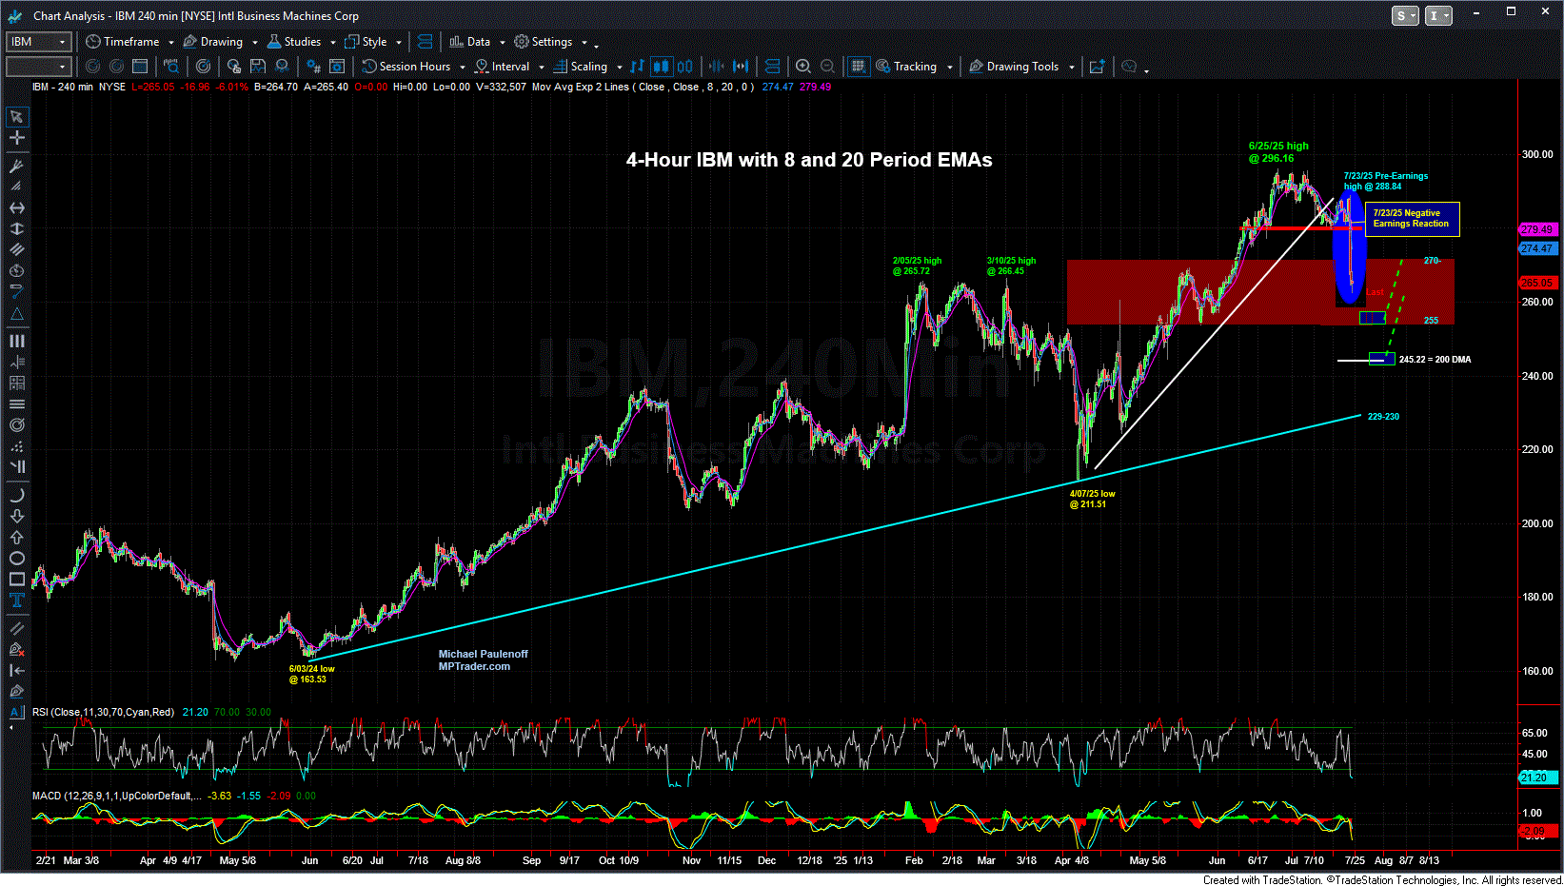Expand the Drawing dropdown arrow
The width and height of the screenshot is (1564, 886).
pos(255,42)
